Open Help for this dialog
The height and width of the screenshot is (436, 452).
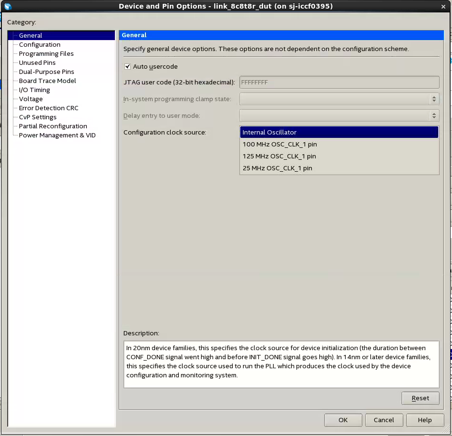[x=425, y=420]
